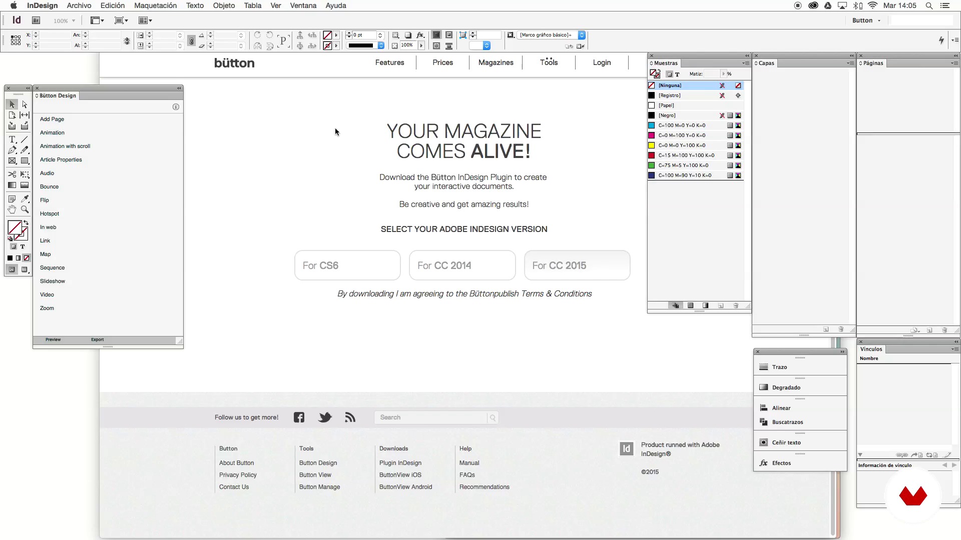Open the Maquetación menu
The height and width of the screenshot is (540, 961).
156,5
